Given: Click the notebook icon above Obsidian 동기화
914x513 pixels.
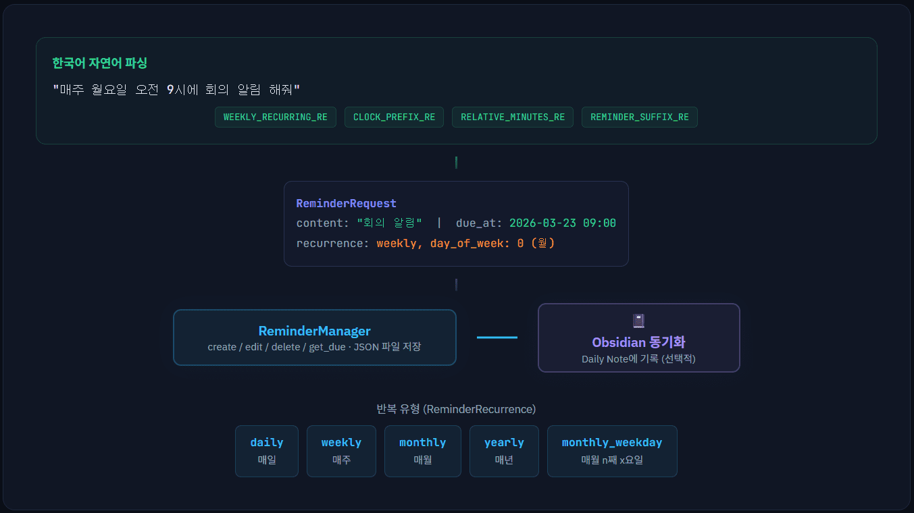Looking at the screenshot, I should tap(638, 321).
